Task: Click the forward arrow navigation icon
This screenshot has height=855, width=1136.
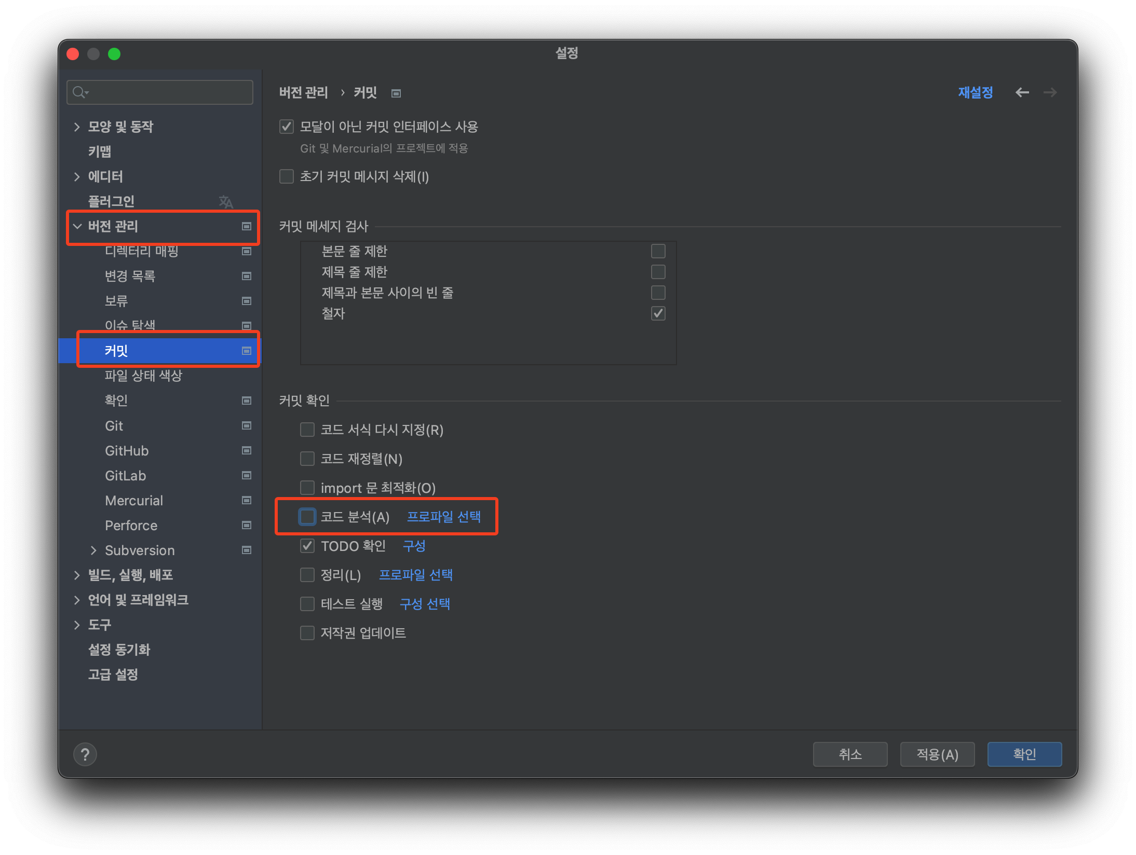Action: point(1050,92)
